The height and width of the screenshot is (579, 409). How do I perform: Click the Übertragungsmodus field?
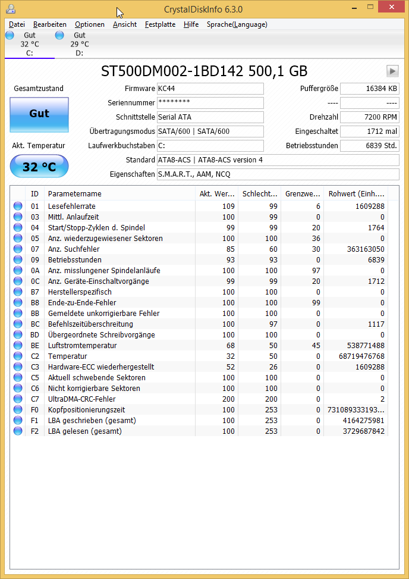coord(210,131)
